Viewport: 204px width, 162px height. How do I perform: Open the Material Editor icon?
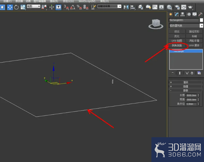point(169,7)
